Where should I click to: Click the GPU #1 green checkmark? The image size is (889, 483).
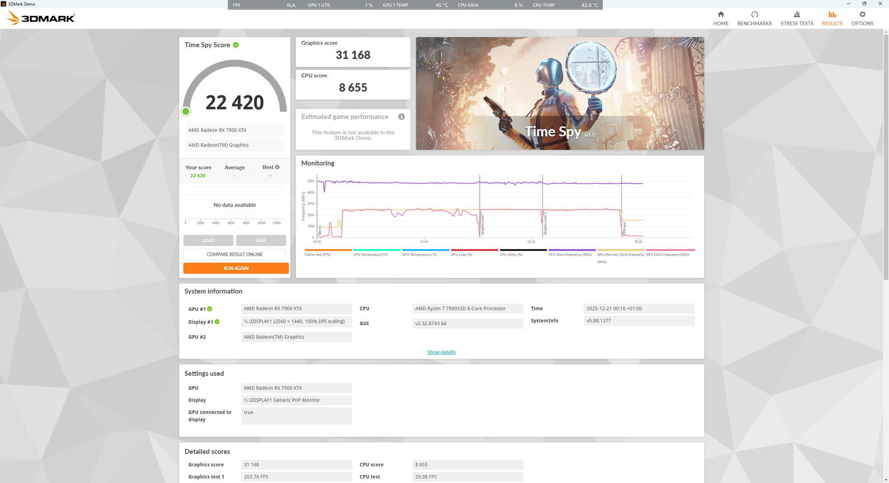210,309
